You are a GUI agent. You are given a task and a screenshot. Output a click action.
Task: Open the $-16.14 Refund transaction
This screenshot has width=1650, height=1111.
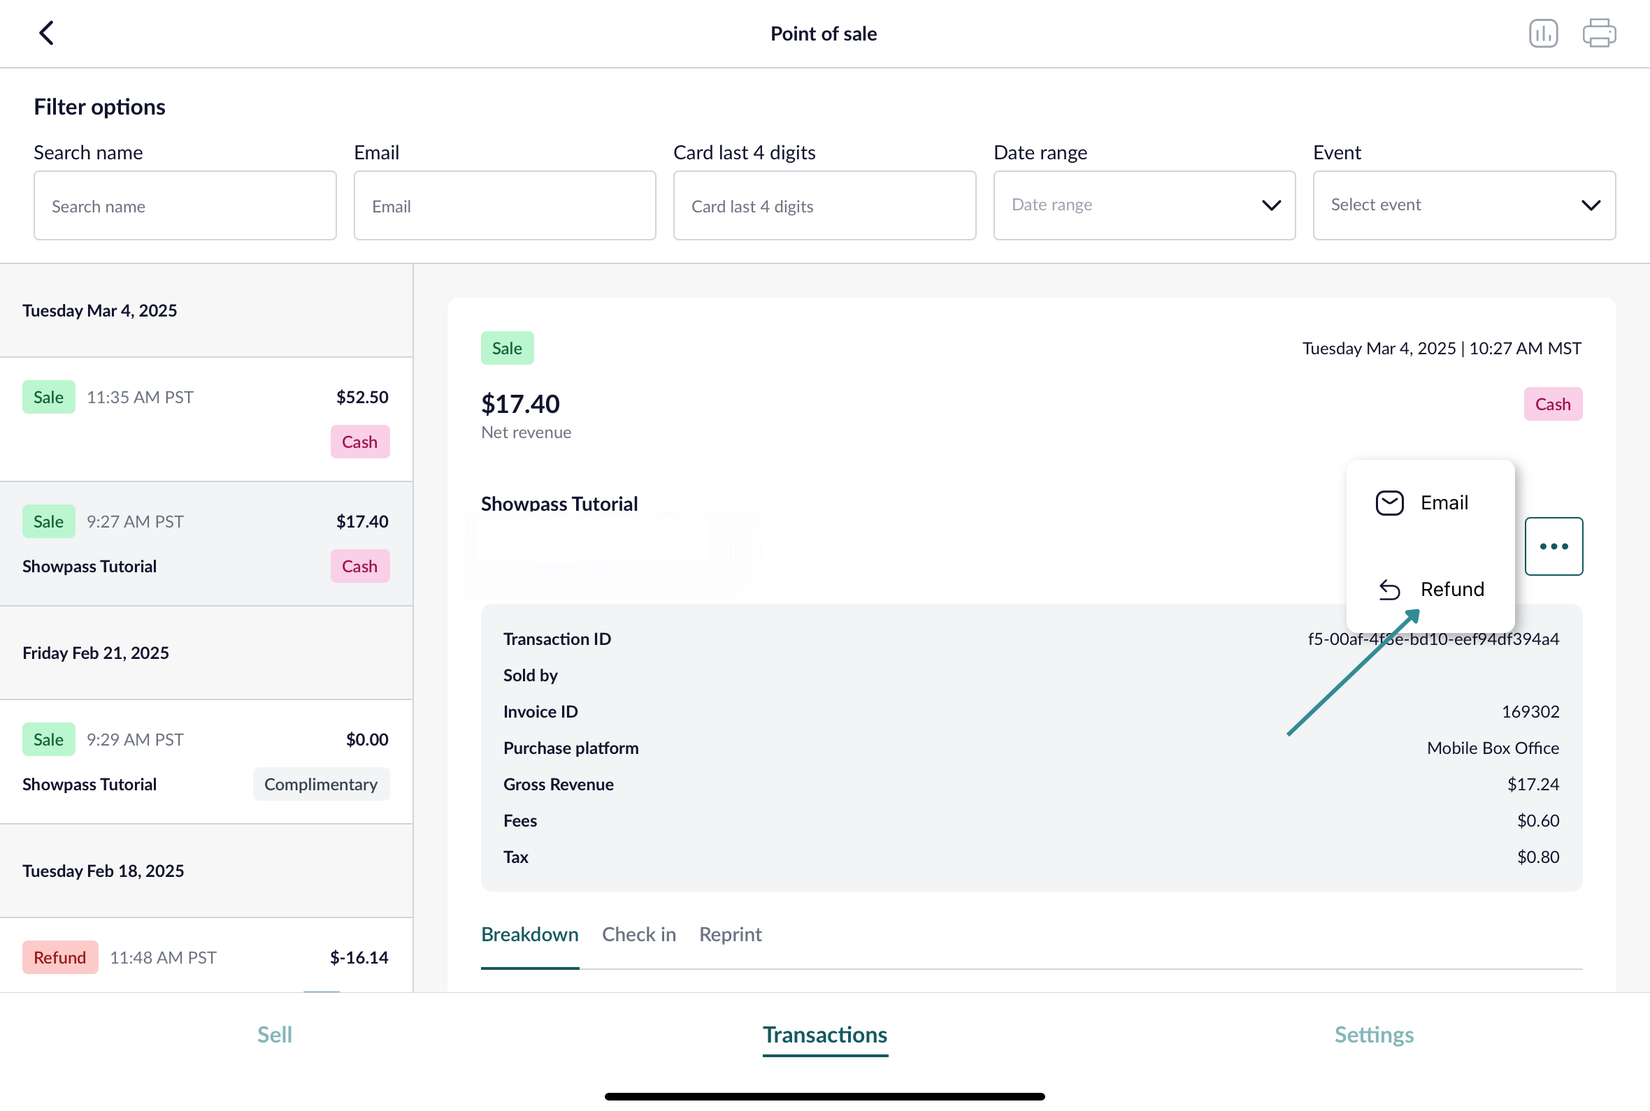coord(206,957)
